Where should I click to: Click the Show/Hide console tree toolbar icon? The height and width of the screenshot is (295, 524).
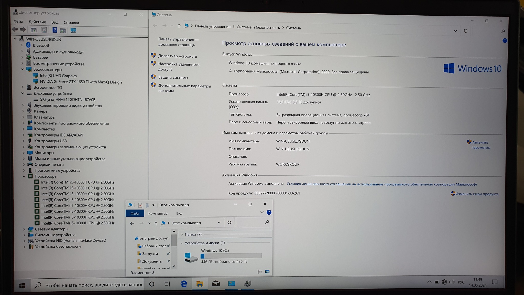(x=34, y=30)
